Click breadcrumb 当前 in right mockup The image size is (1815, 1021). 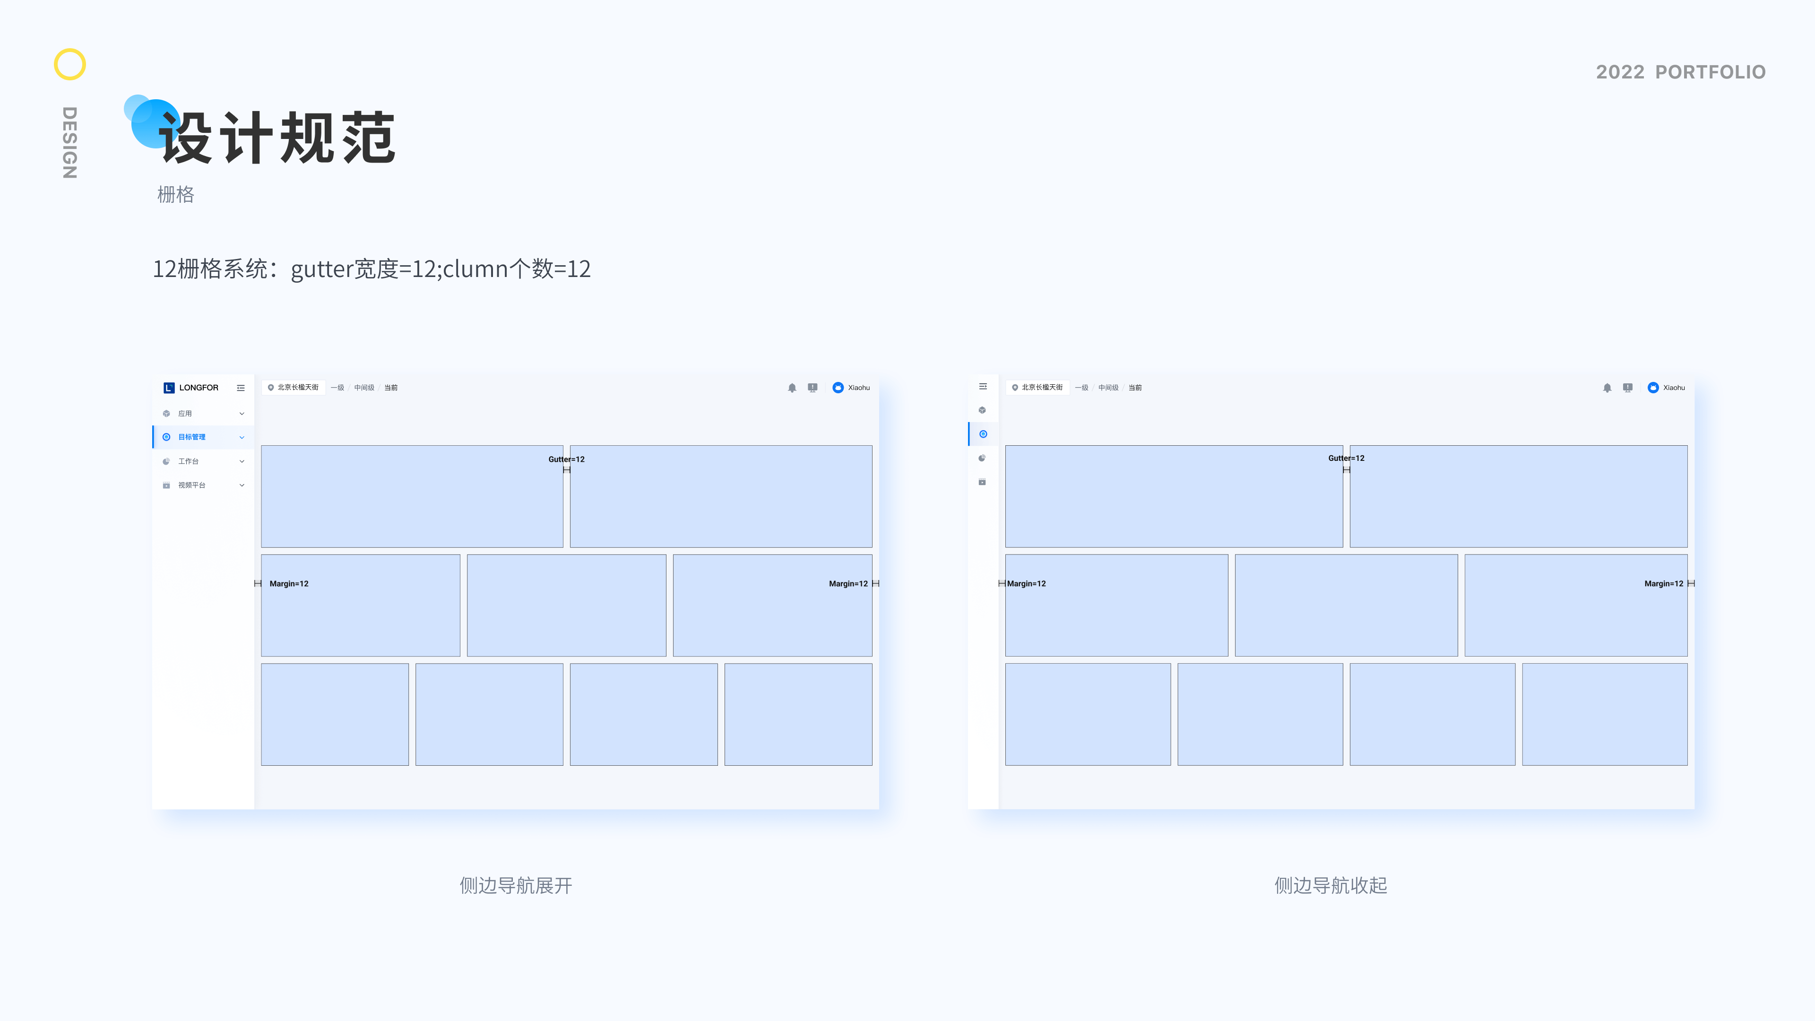pos(1135,388)
